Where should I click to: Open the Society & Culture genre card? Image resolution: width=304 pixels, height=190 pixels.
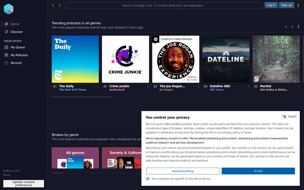pyautogui.click(x=122, y=158)
